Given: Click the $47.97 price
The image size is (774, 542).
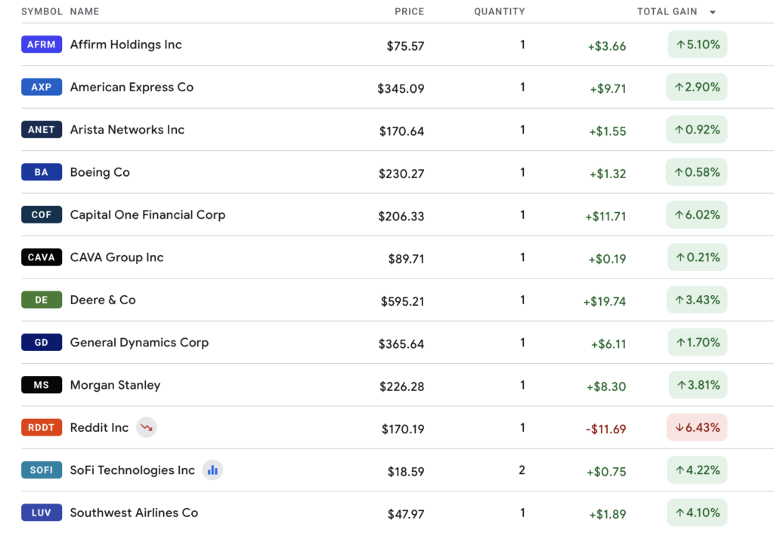Looking at the screenshot, I should 406,514.
